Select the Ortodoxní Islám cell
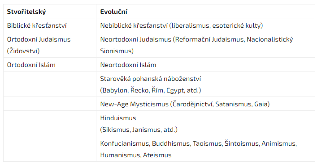Viewport: 317px width, 164px height. coord(50,64)
